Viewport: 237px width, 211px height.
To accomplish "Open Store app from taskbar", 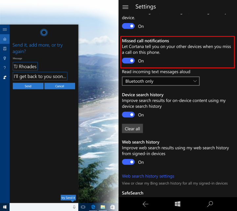I will coord(113,207).
